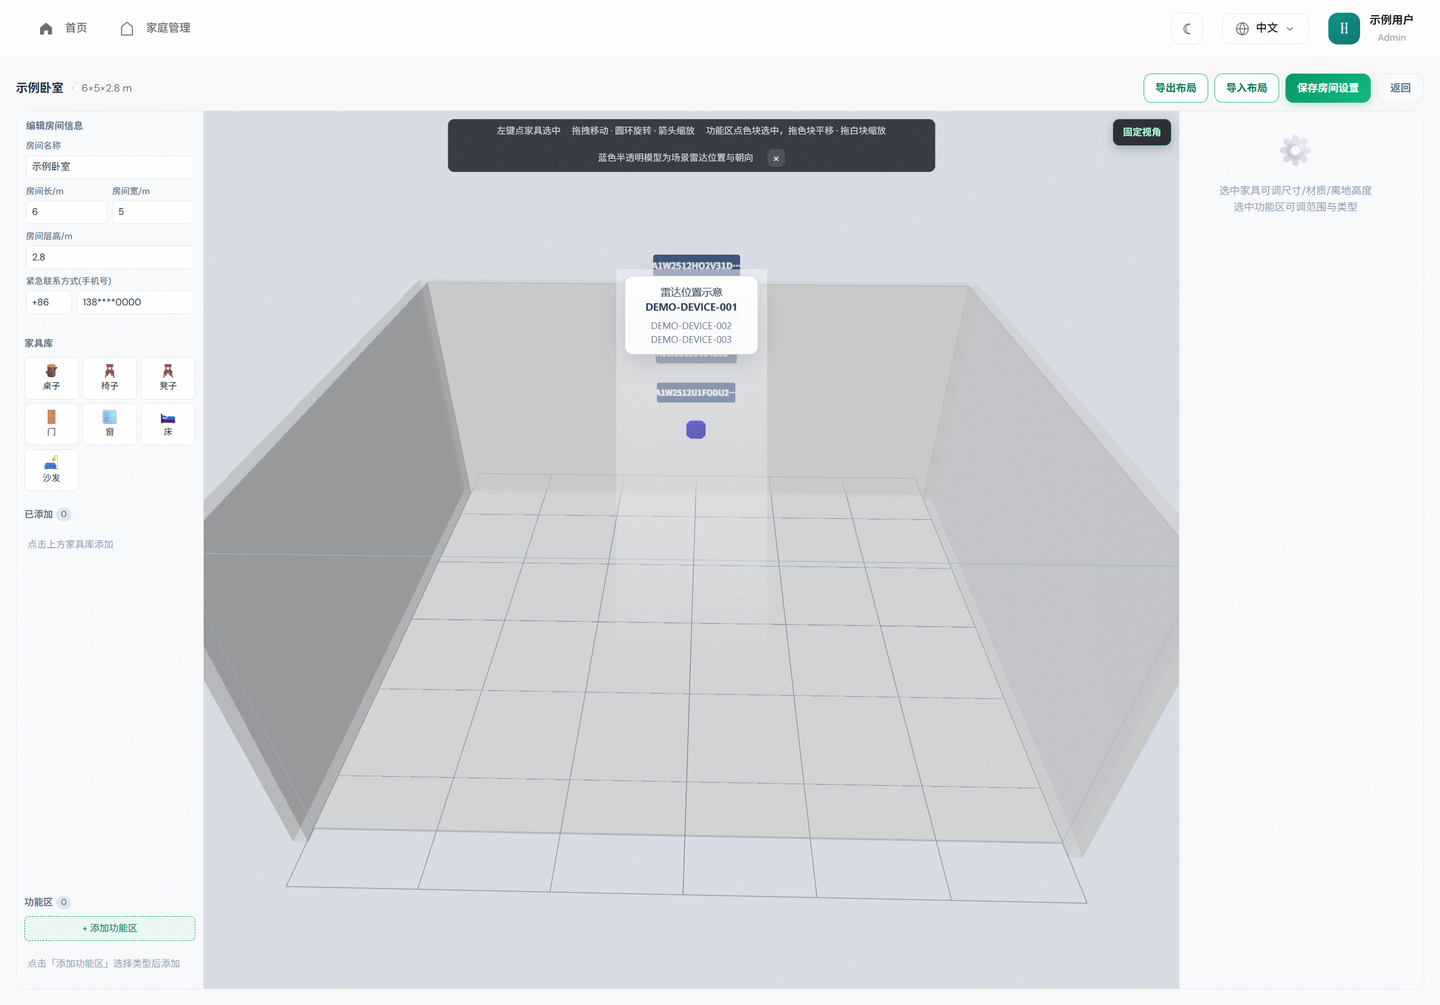Save room with 保存房间设置 button
Viewport: 1440px width, 1005px height.
point(1328,88)
